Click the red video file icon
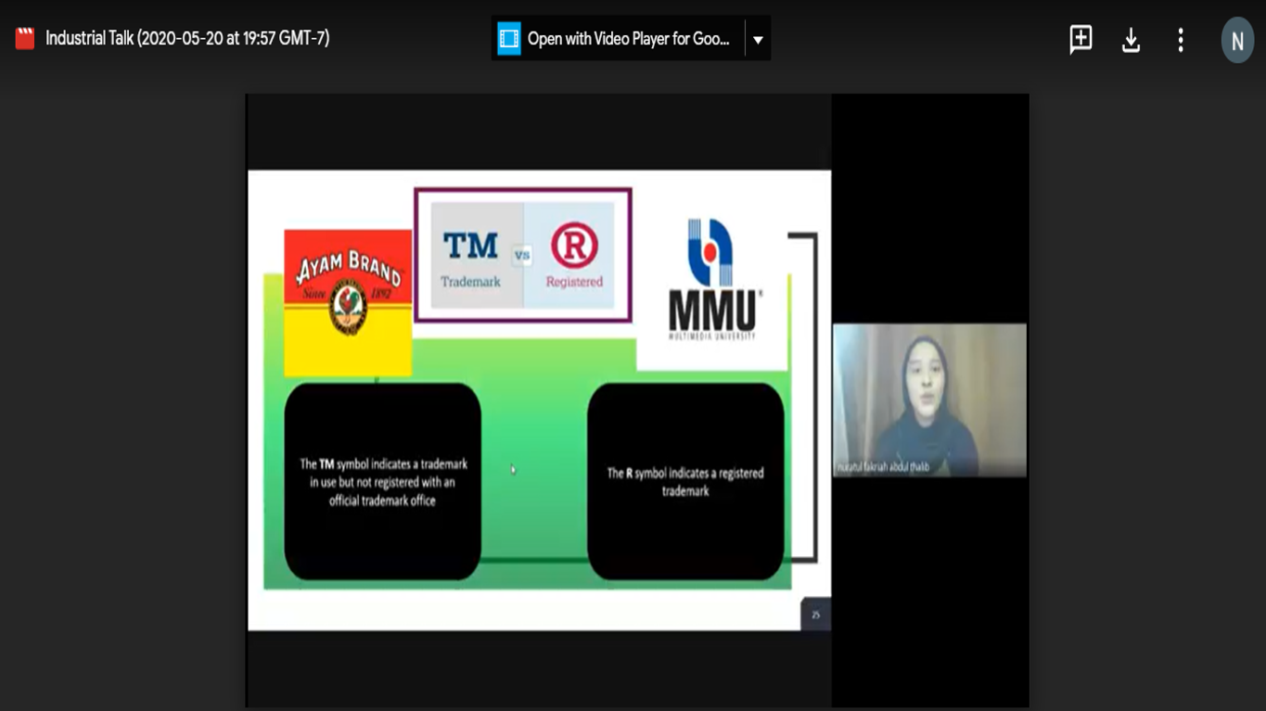Viewport: 1266px width, 711px height. [x=25, y=39]
